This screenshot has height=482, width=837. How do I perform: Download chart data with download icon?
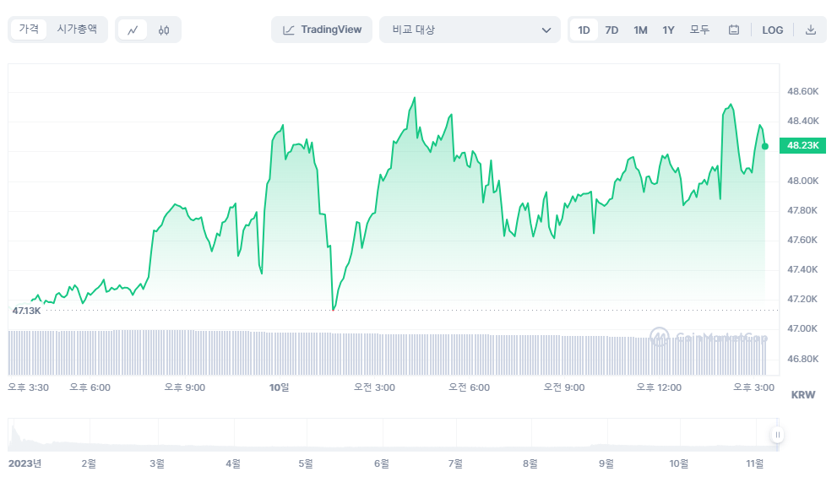click(810, 30)
